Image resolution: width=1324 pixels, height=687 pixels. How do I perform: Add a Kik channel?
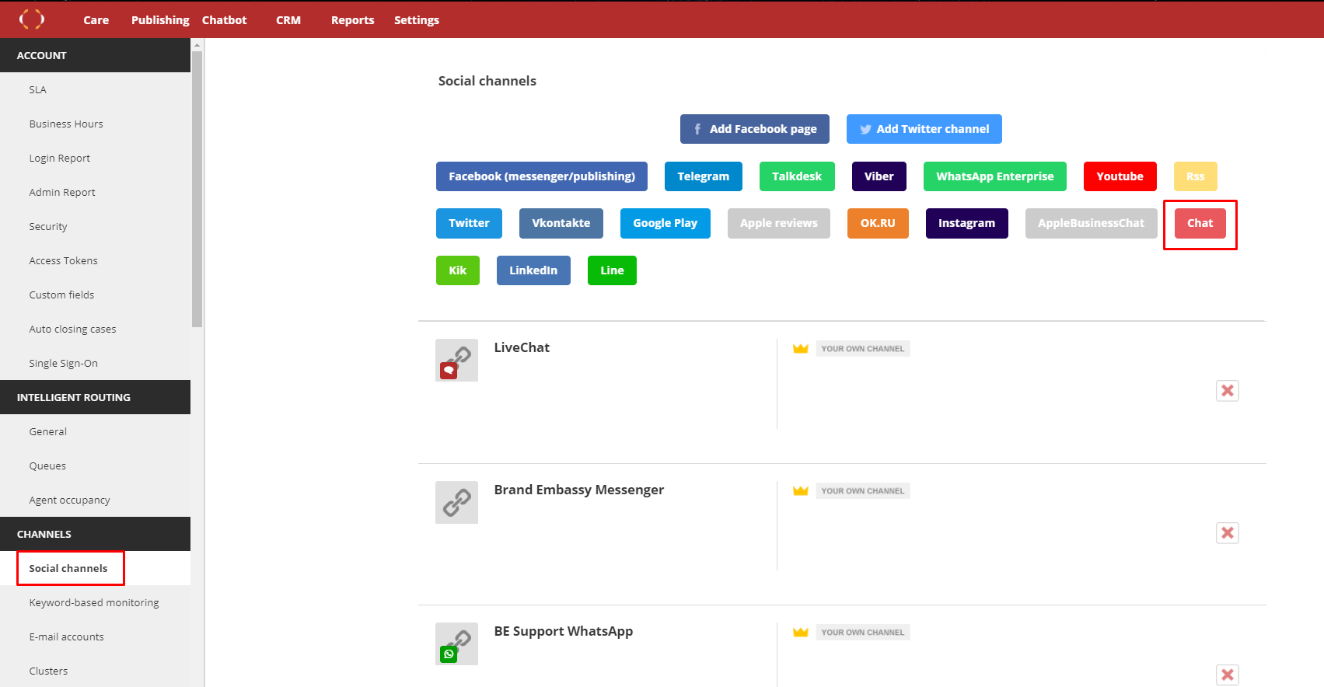click(458, 270)
